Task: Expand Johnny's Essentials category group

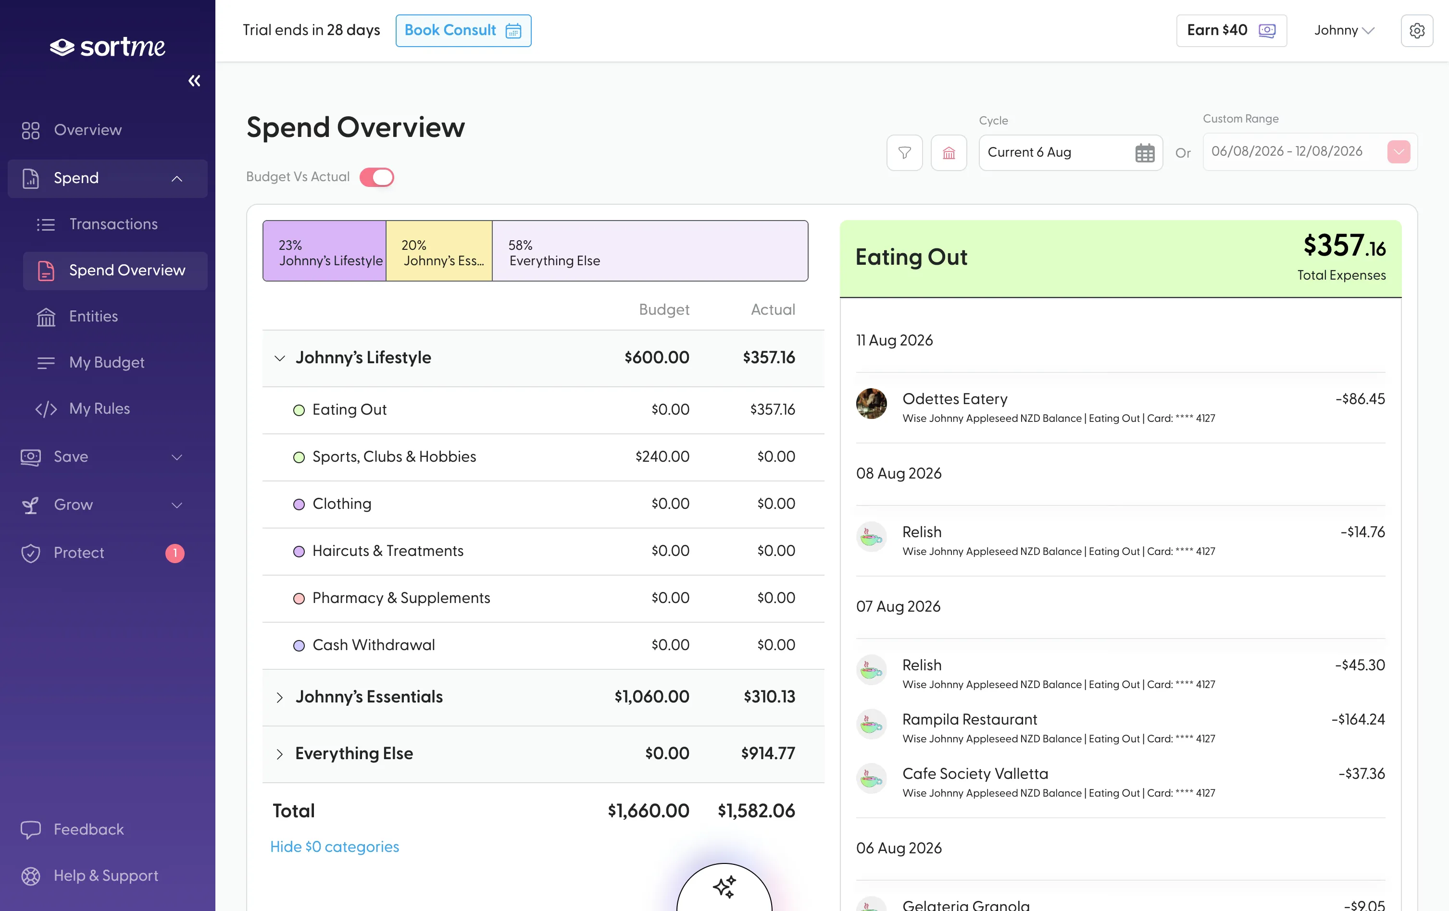Action: (279, 698)
